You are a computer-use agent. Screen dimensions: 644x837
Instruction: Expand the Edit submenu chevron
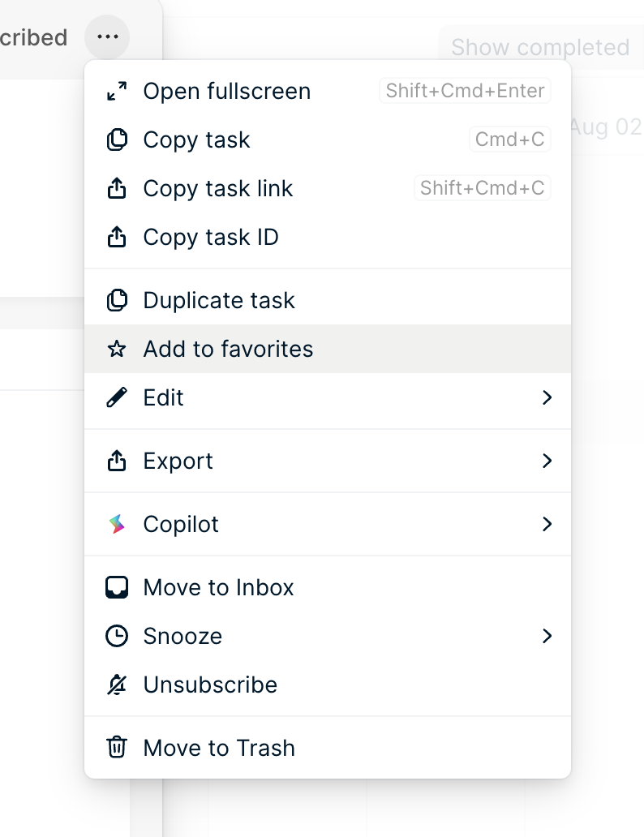(x=547, y=397)
